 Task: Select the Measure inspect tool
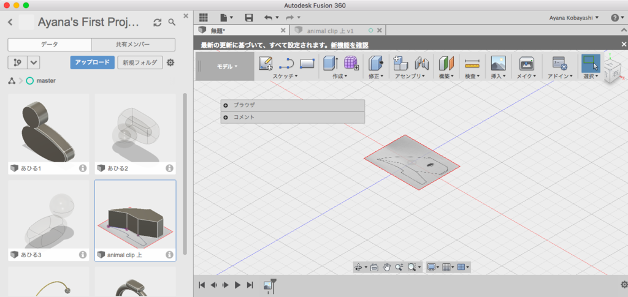point(472,64)
